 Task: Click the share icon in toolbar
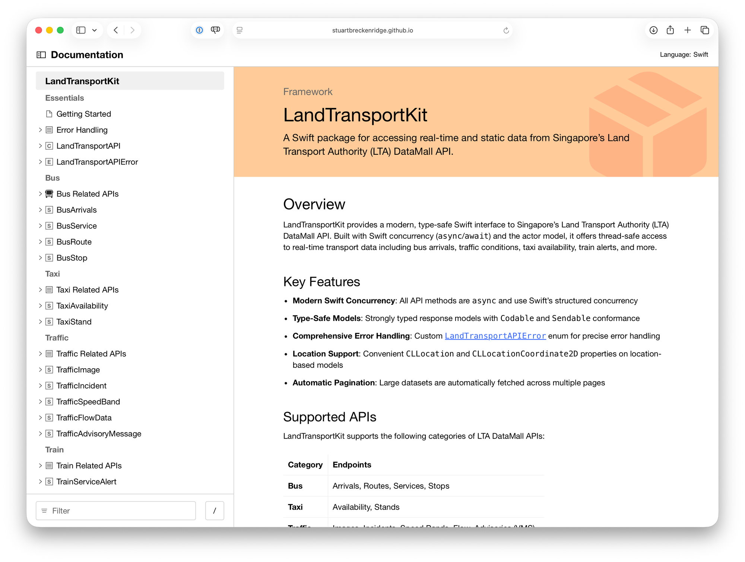(670, 30)
